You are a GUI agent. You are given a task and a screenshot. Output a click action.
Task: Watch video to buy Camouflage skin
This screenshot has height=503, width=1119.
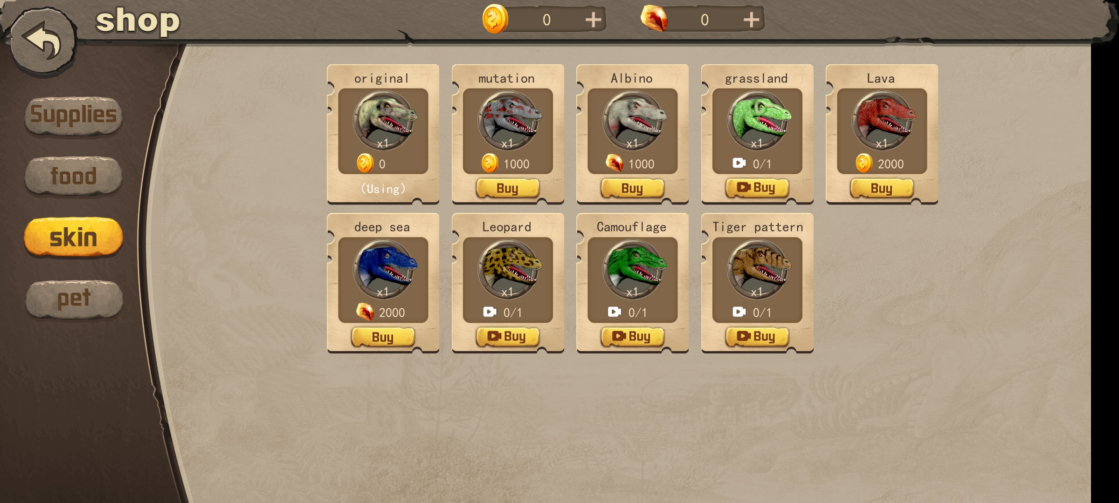click(x=632, y=336)
